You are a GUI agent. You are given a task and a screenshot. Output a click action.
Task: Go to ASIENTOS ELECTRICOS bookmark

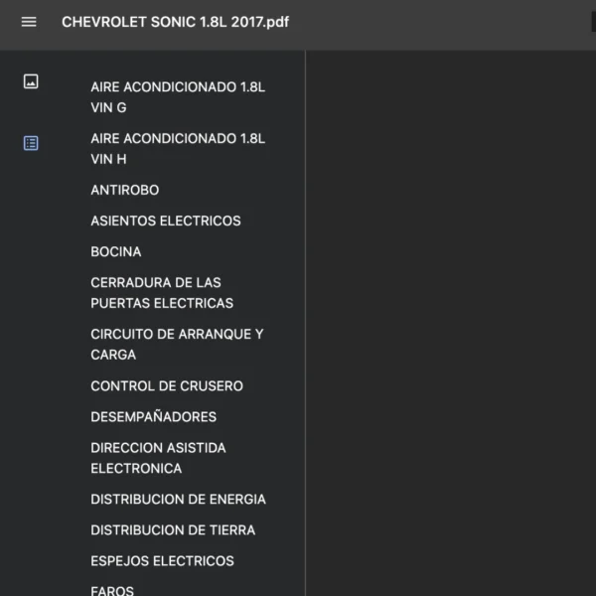pyautogui.click(x=165, y=221)
